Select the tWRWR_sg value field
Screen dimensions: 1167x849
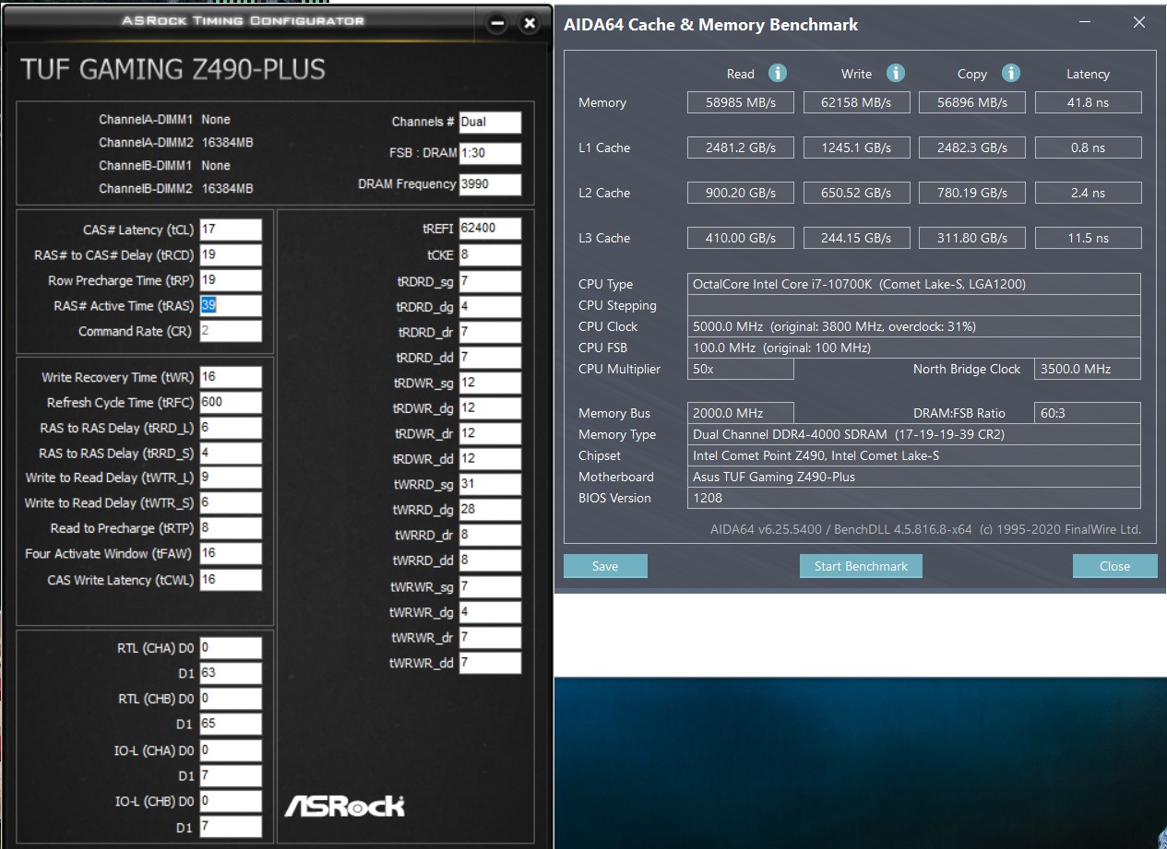click(490, 586)
